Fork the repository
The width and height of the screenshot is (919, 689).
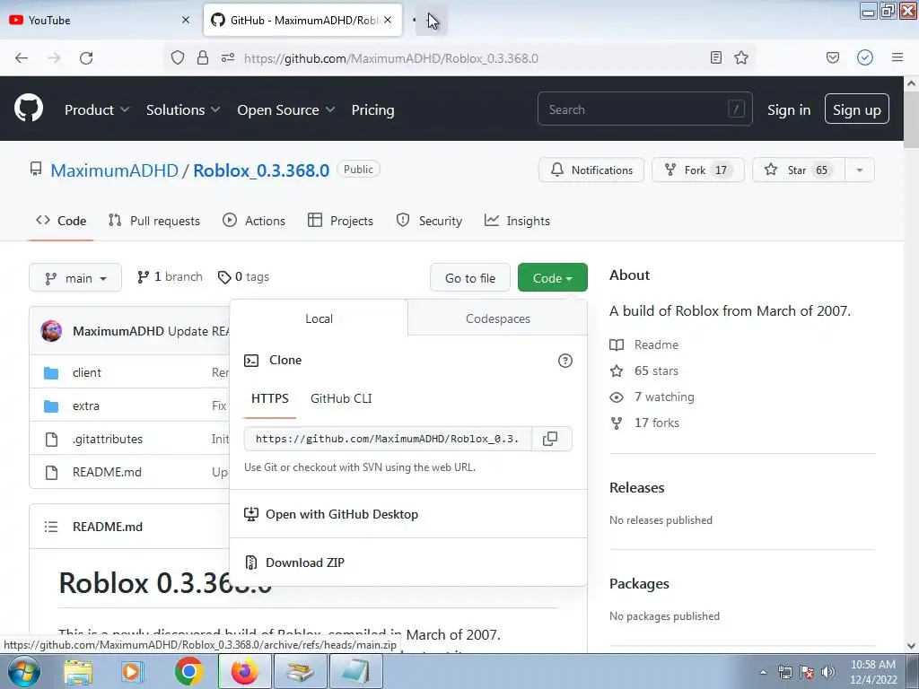pos(697,170)
